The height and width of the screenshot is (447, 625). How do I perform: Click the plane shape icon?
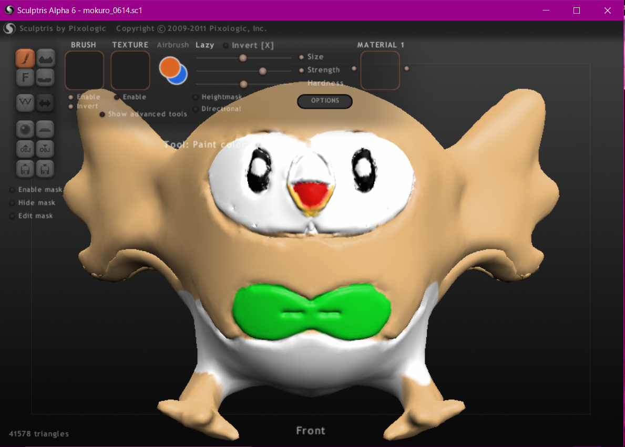click(x=45, y=130)
